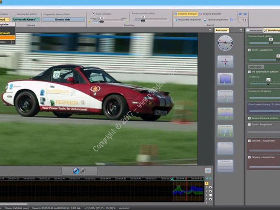This screenshot has width=280, height=210.
Task: Toggle Kamera-Dynamik erhalten checkbox
Action: (x=249, y=118)
